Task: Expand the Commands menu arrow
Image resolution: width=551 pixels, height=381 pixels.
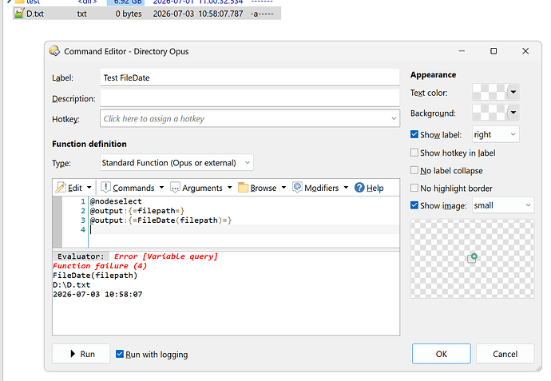Action: click(x=161, y=188)
